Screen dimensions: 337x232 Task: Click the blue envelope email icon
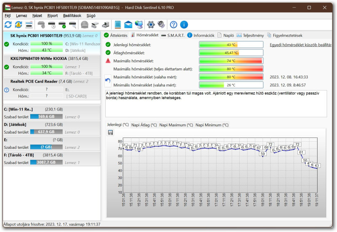pos(128,25)
